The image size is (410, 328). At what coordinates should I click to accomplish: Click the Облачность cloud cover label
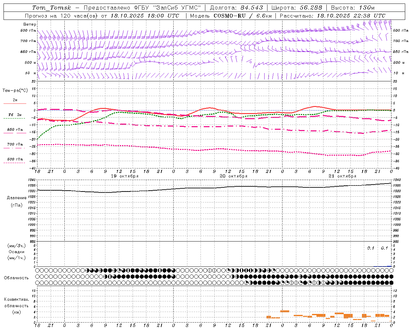pos(16,278)
